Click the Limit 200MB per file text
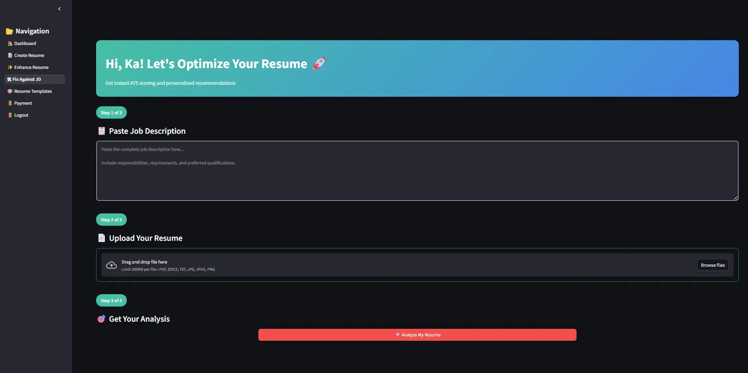The width and height of the screenshot is (748, 373). tap(168, 269)
